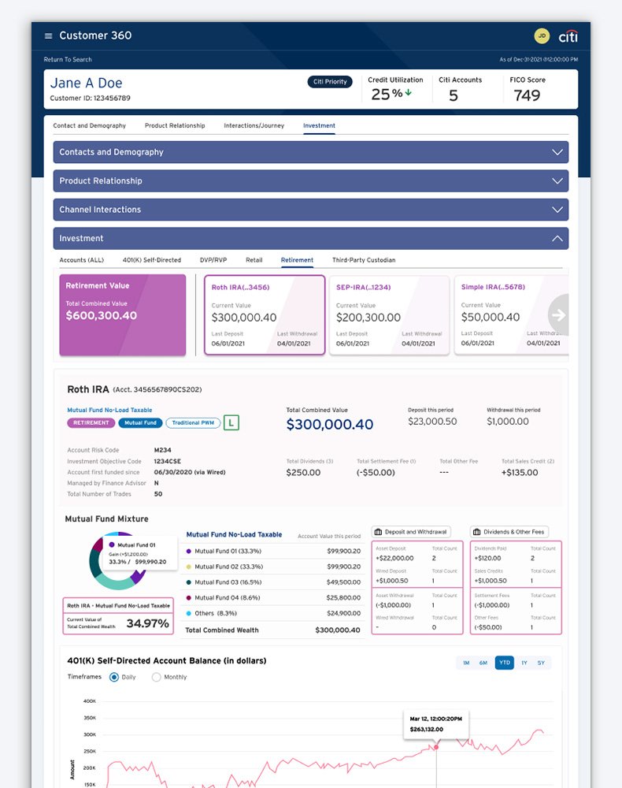
Task: Set chart range to 1M
Action: pos(466,663)
